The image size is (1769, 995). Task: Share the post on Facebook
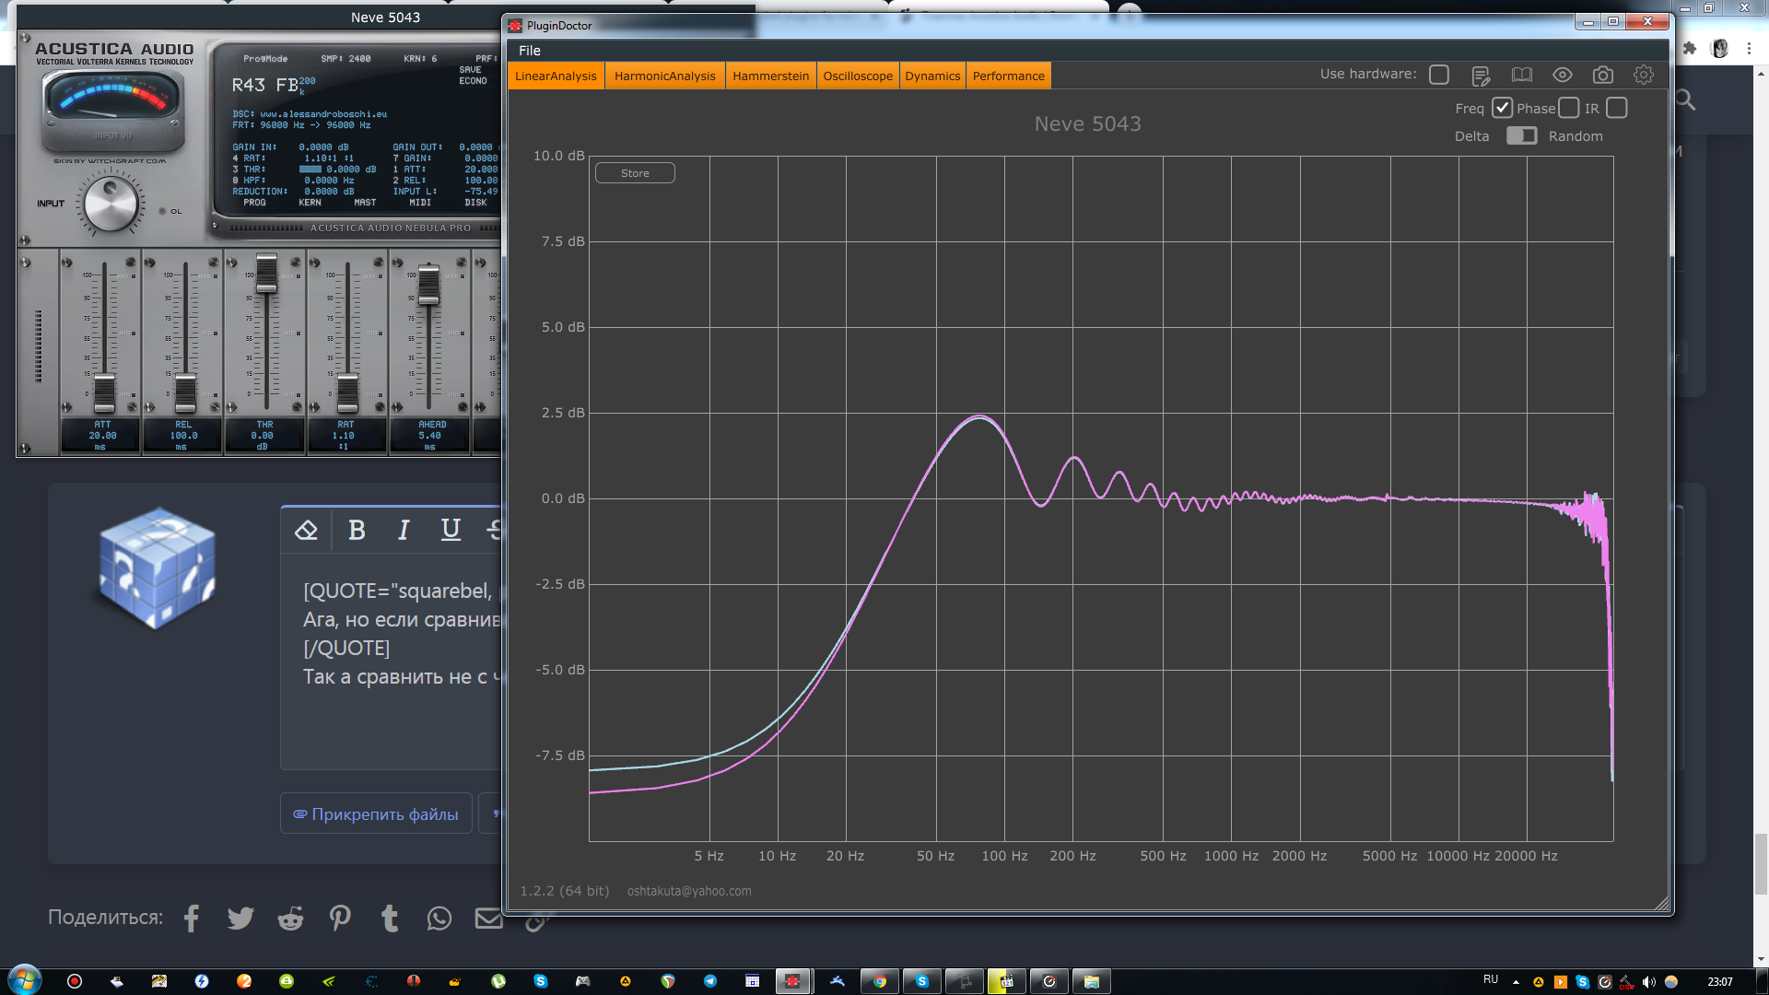click(x=192, y=918)
